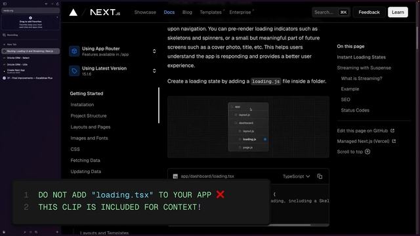
Task: Click the plus icon beside New Tab
Action: [x=4, y=45]
